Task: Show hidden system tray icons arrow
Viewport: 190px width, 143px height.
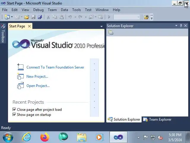Action: [x=138, y=138]
